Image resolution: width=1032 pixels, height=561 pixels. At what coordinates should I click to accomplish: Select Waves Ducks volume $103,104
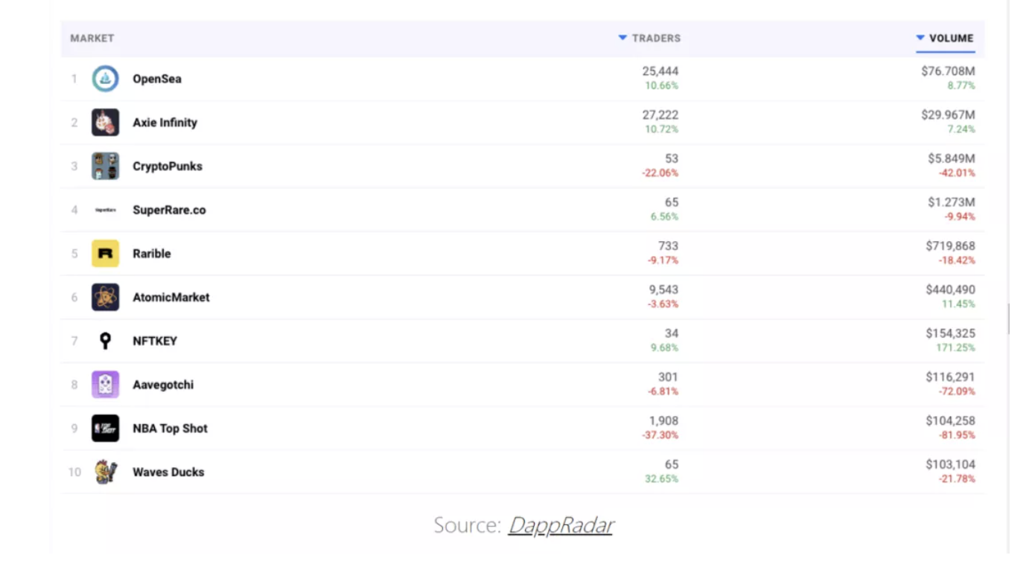tap(950, 465)
